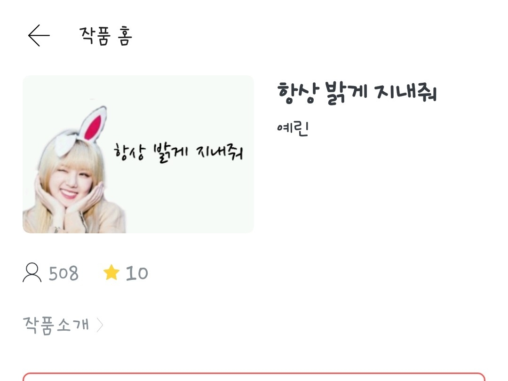This screenshot has width=508, height=381.
Task: Click the handwritten caption inside the cover image
Action: coord(178,152)
